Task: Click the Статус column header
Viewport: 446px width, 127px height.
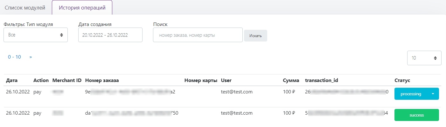Action: 402,80
